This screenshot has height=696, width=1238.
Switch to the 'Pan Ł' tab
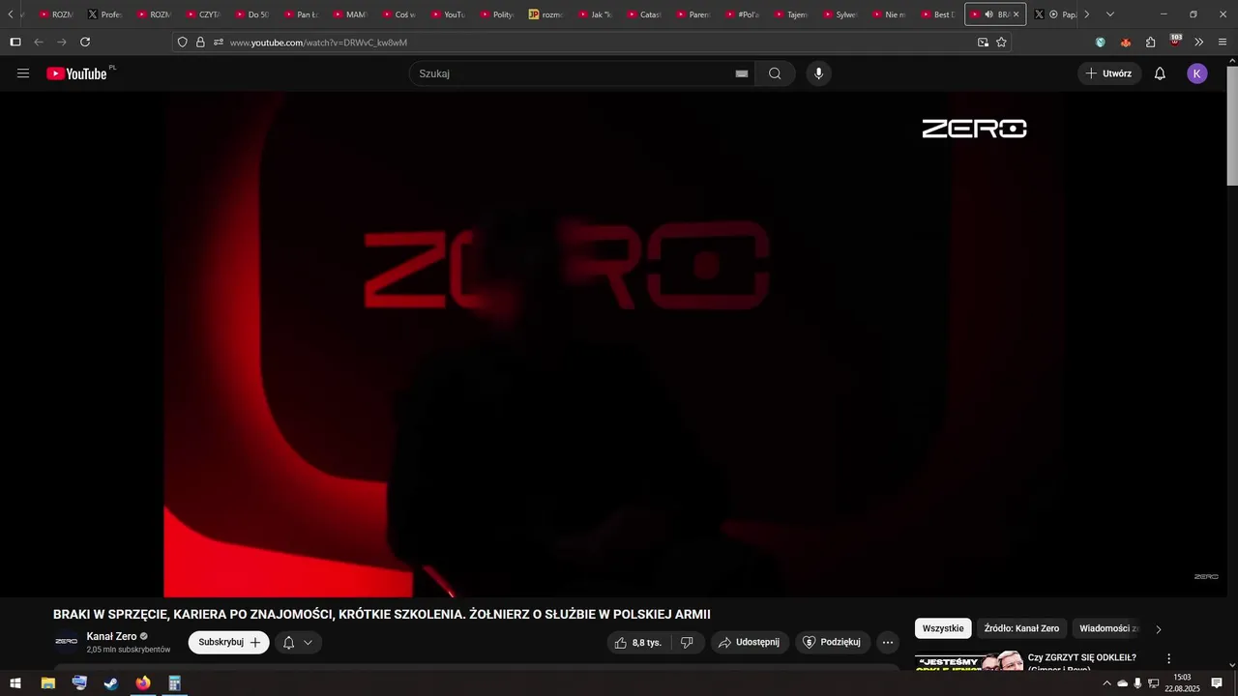click(300, 14)
